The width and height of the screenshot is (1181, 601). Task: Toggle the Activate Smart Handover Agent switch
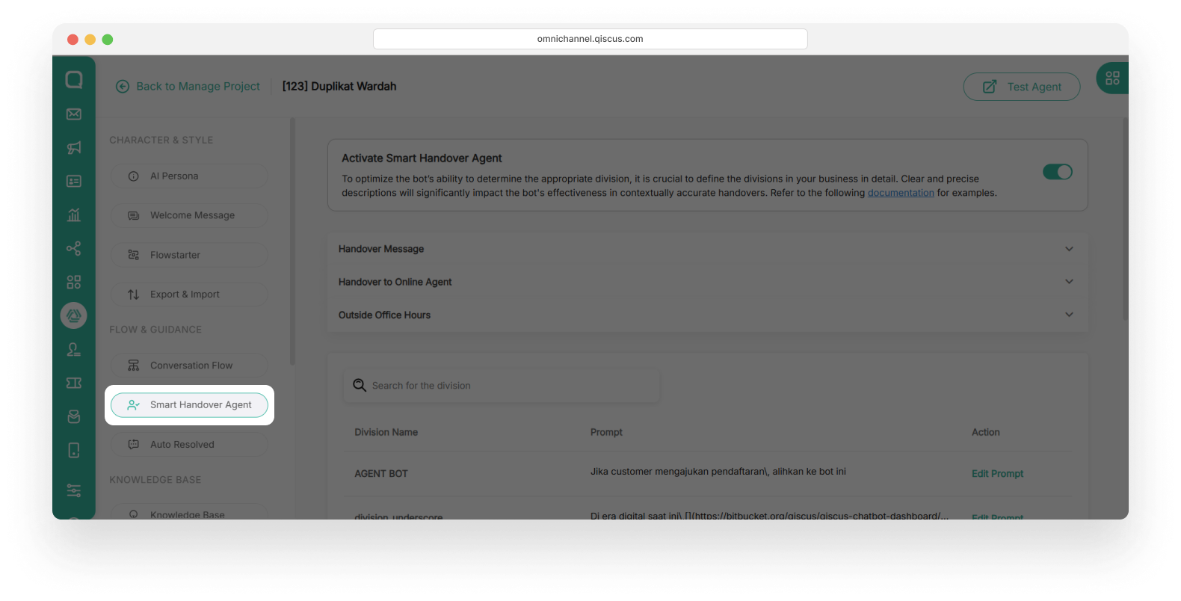[x=1057, y=172]
